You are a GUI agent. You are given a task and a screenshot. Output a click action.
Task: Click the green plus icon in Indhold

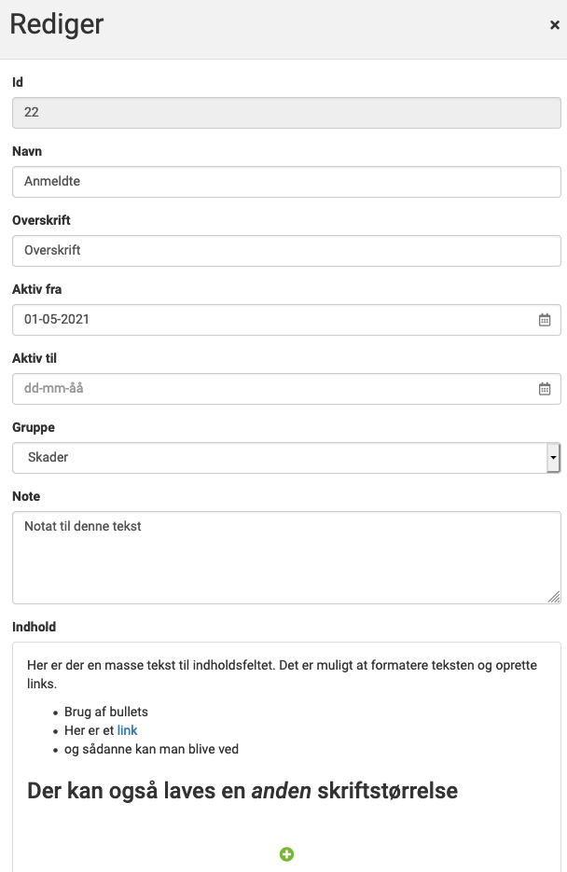286,854
